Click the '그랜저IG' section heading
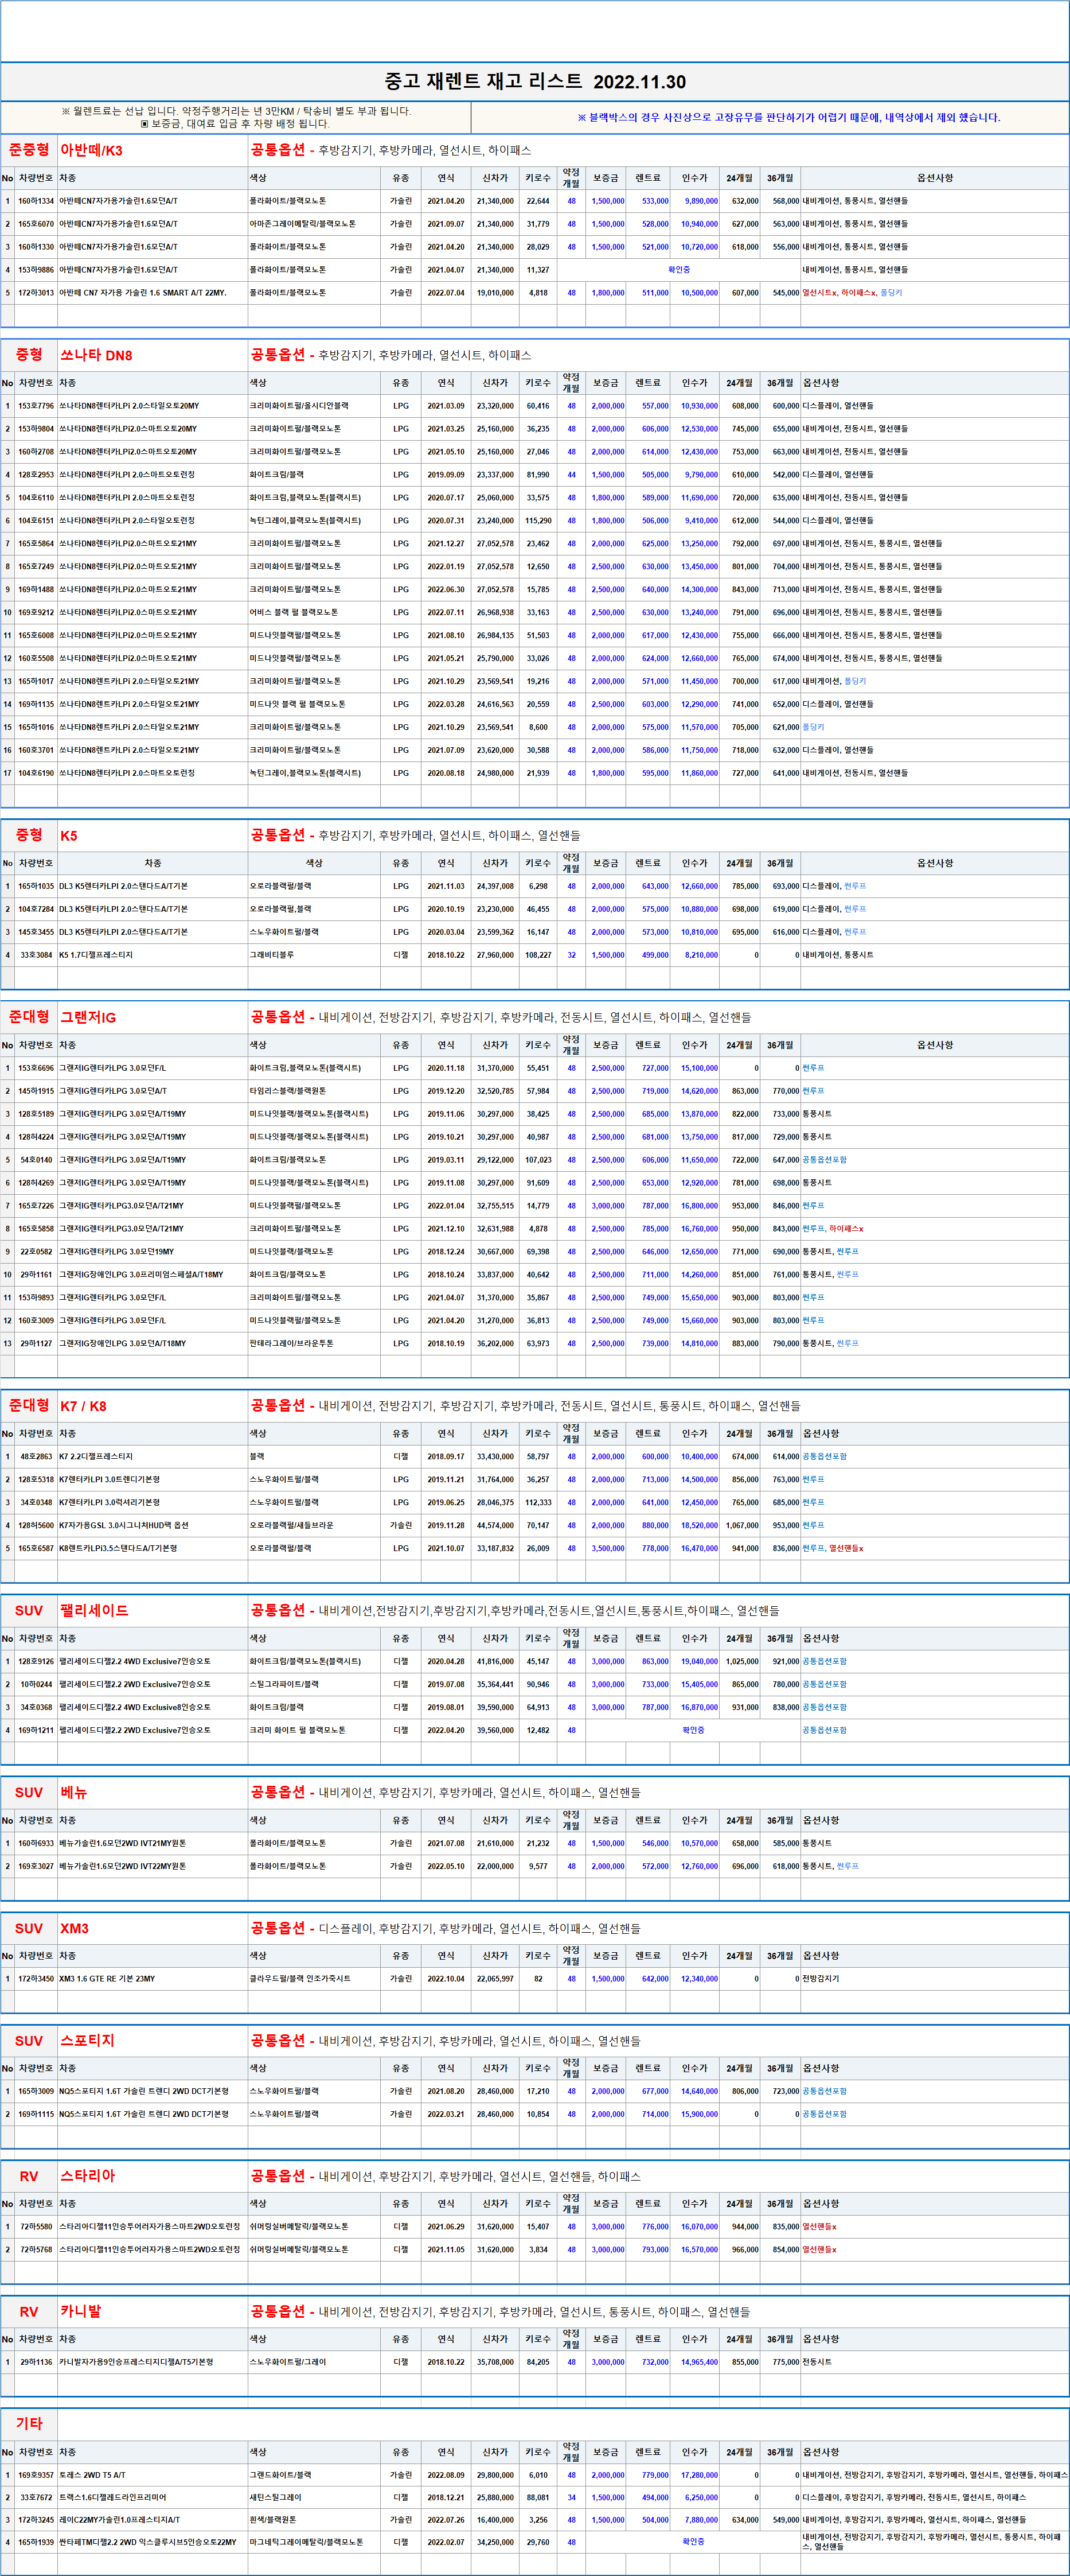 pyautogui.click(x=88, y=1017)
